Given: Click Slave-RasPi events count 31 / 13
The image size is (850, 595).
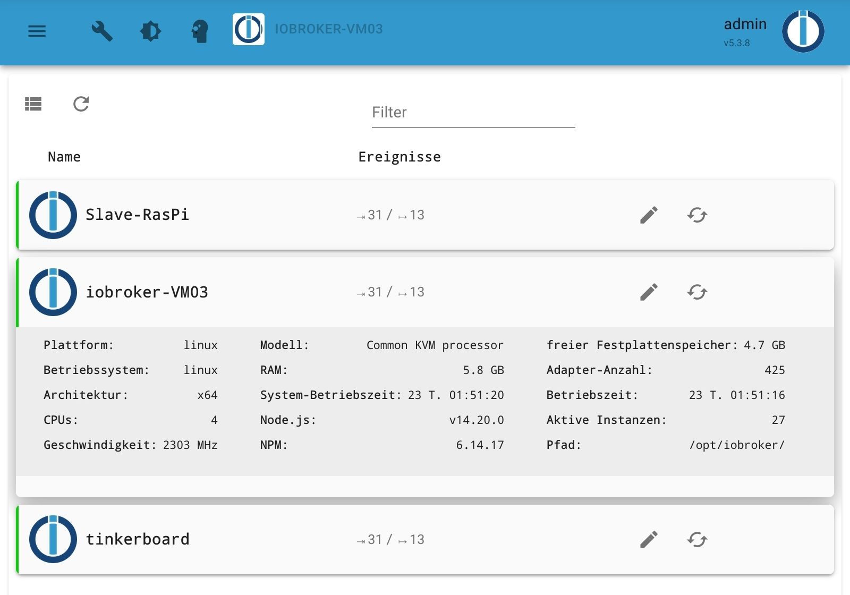Looking at the screenshot, I should point(390,215).
